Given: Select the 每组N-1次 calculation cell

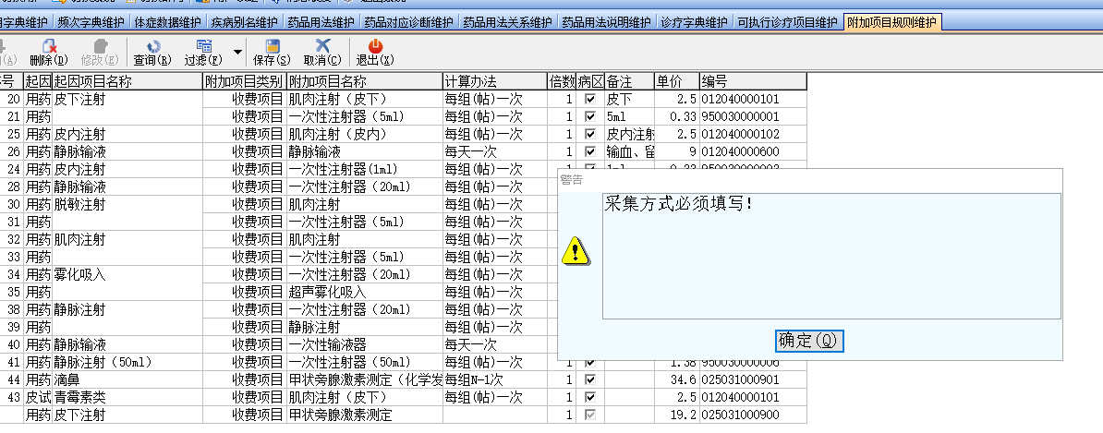Looking at the screenshot, I should (x=494, y=380).
